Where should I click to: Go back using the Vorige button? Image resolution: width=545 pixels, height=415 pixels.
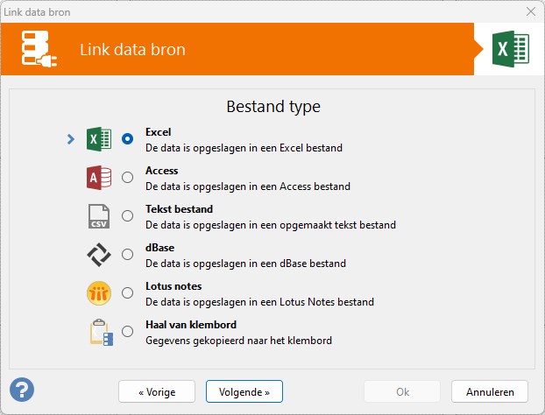(x=157, y=391)
